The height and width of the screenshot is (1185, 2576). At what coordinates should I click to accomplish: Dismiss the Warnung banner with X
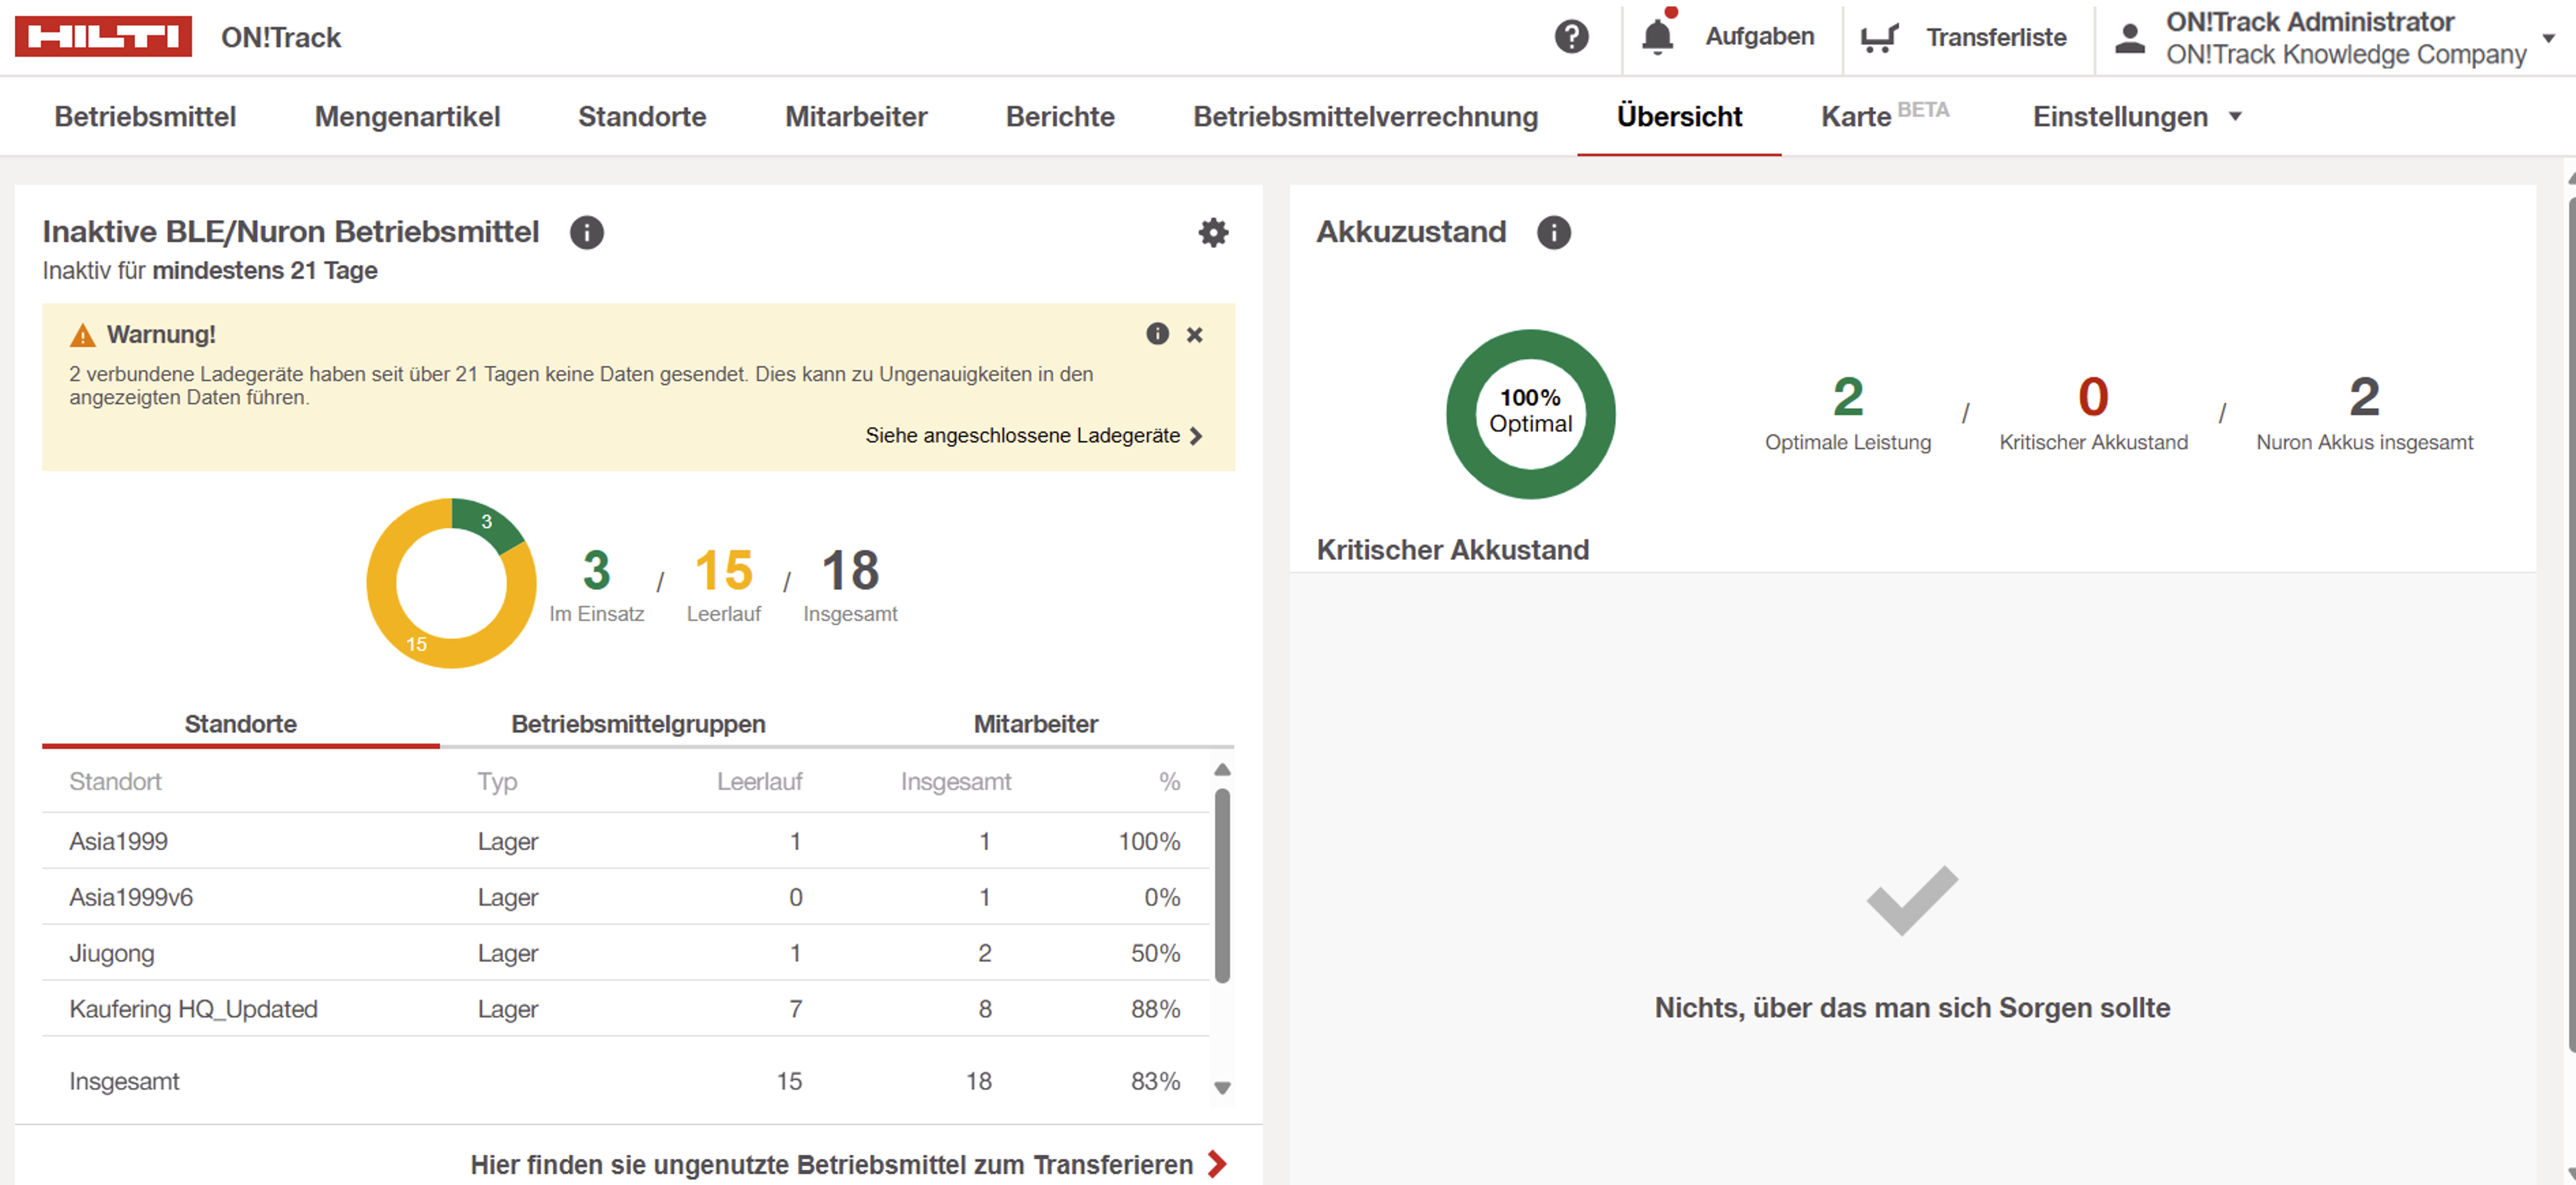tap(1194, 335)
